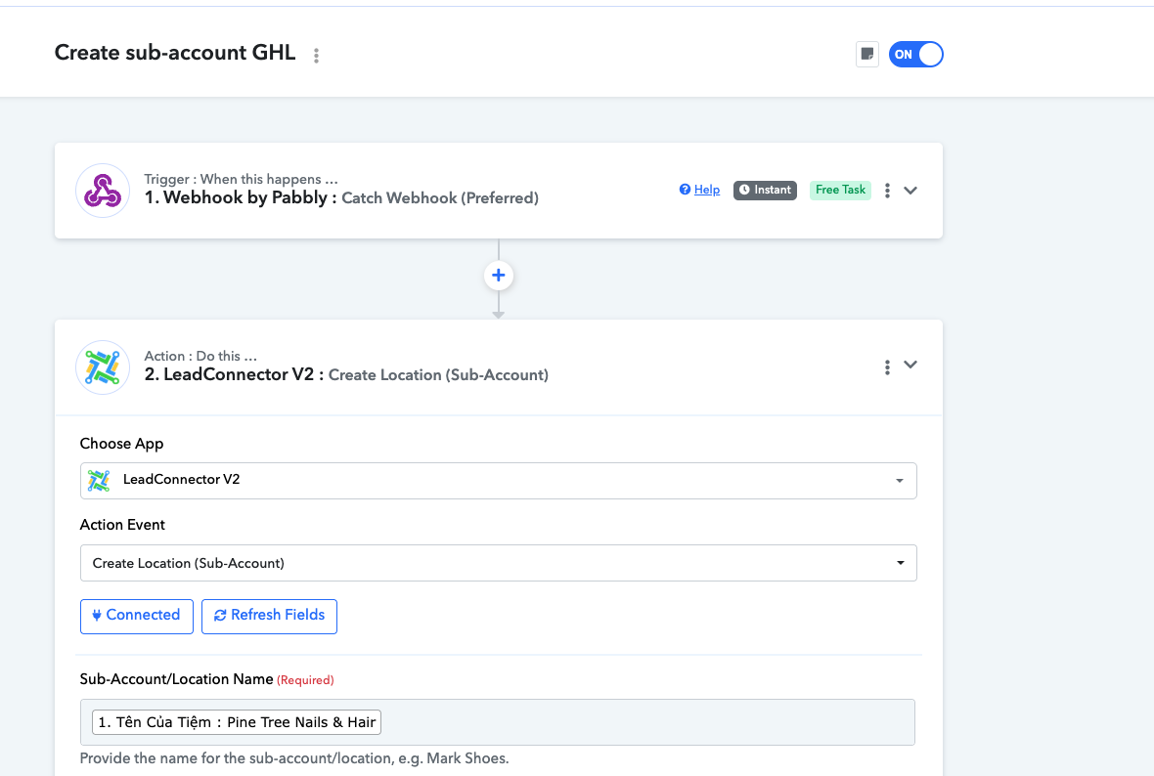Click the Connected button

pyautogui.click(x=136, y=616)
